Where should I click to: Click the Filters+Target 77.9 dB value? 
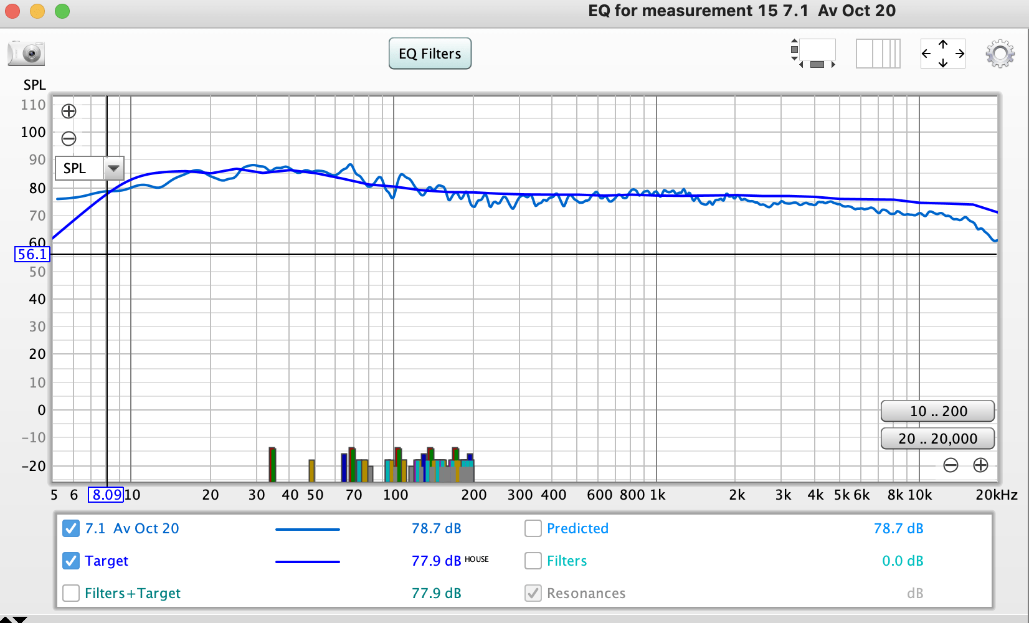tap(436, 593)
